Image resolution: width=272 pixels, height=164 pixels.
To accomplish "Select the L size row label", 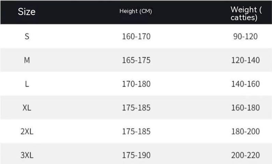I will [27, 84].
